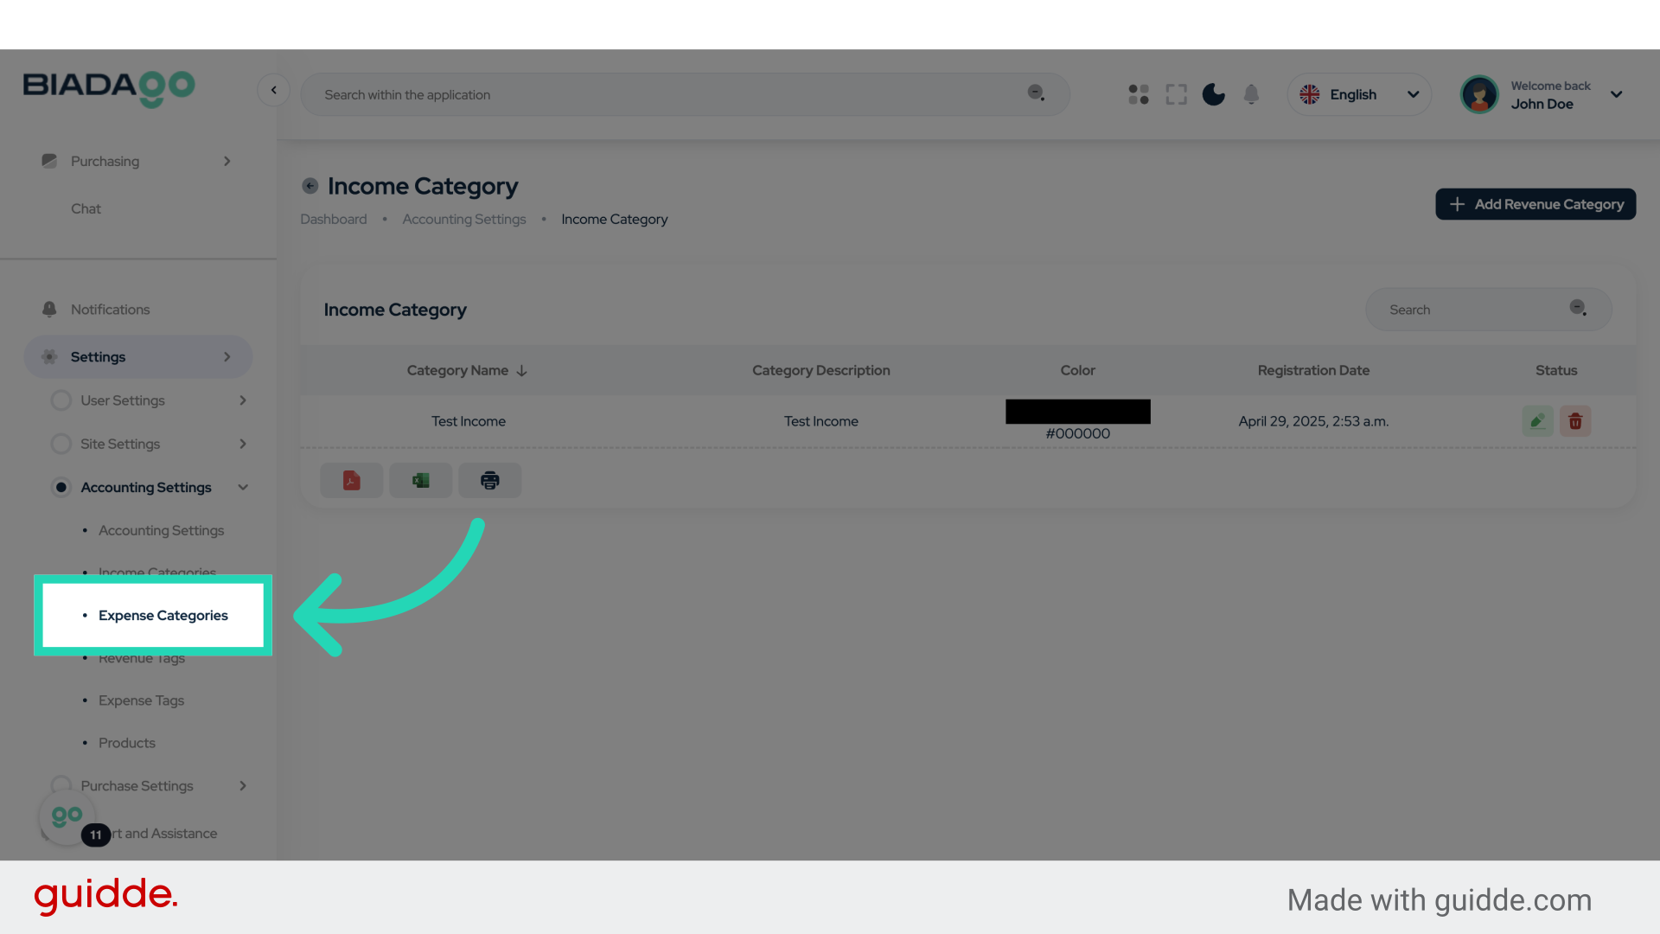Click the Add Revenue Category button
The width and height of the screenshot is (1660, 934).
(1535, 204)
